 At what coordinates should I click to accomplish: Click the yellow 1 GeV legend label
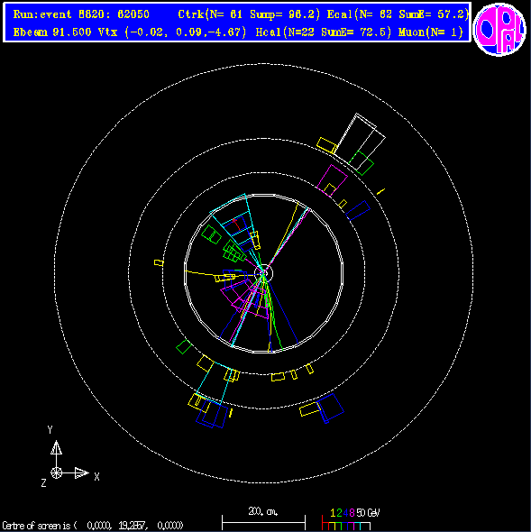(x=333, y=513)
